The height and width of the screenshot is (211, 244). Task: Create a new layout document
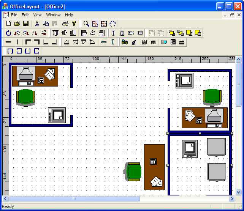point(8,24)
